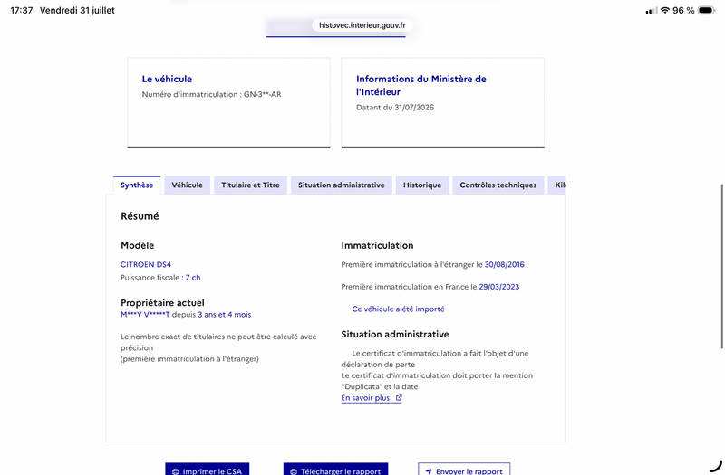Screen dimensions: 725x475
Task: Click Ce véhicule a été importé notice
Action: (x=398, y=309)
